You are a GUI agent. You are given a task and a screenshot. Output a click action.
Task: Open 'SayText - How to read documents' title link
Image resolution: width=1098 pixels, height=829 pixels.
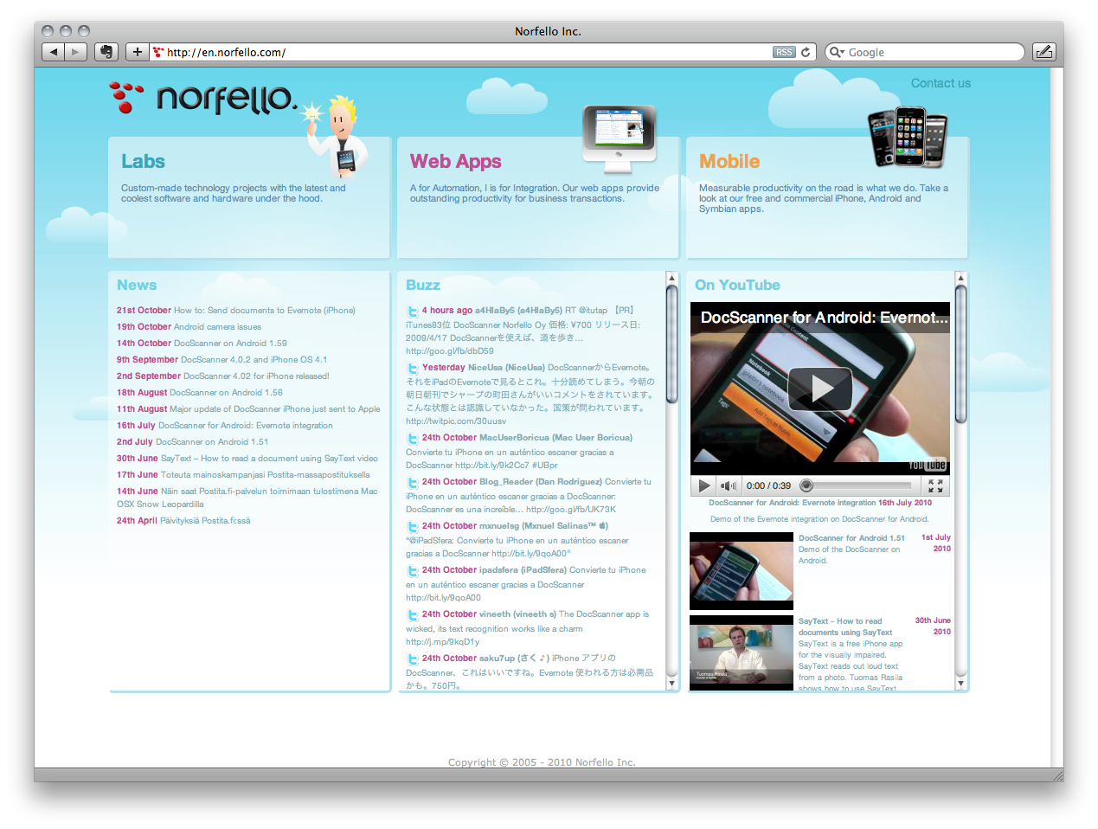tap(845, 627)
